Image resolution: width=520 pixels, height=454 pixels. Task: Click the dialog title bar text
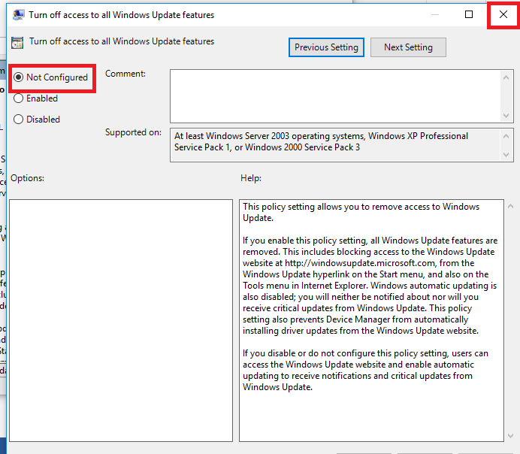click(121, 15)
